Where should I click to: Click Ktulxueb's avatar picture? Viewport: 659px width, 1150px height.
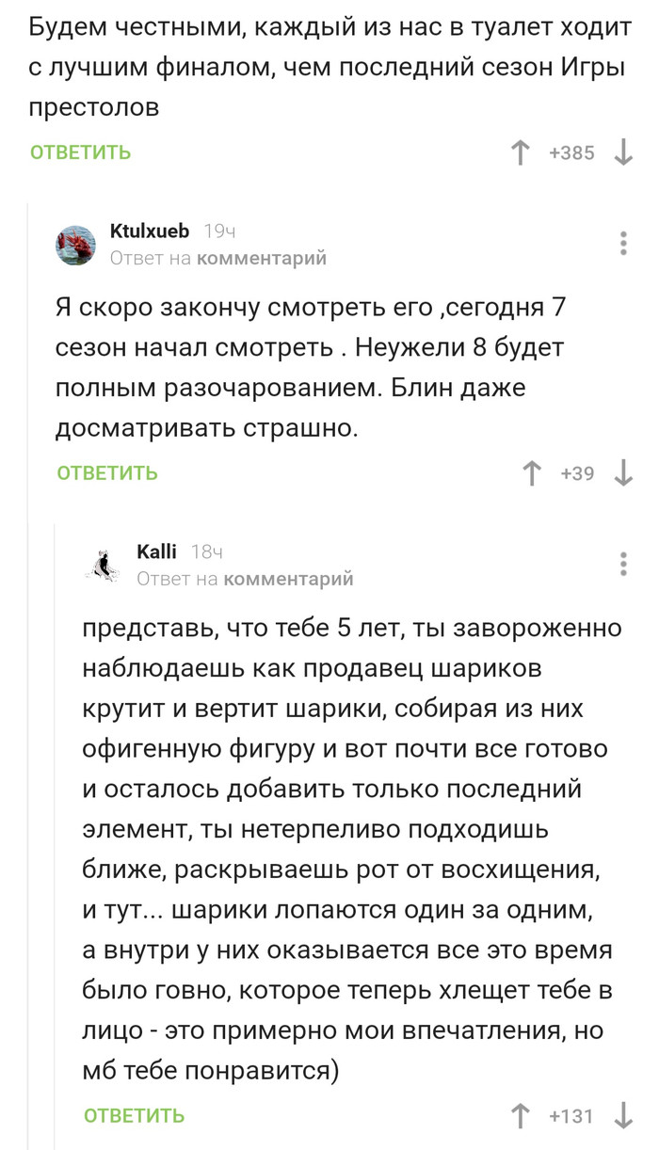click(78, 243)
